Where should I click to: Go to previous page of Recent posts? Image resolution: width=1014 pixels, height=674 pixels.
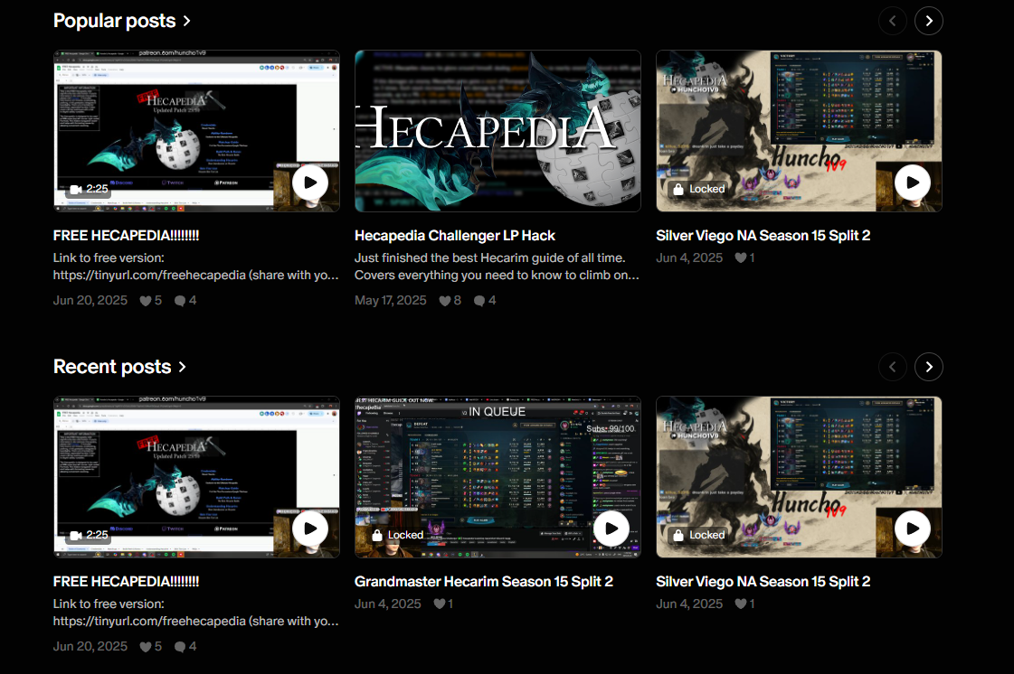[x=893, y=366]
